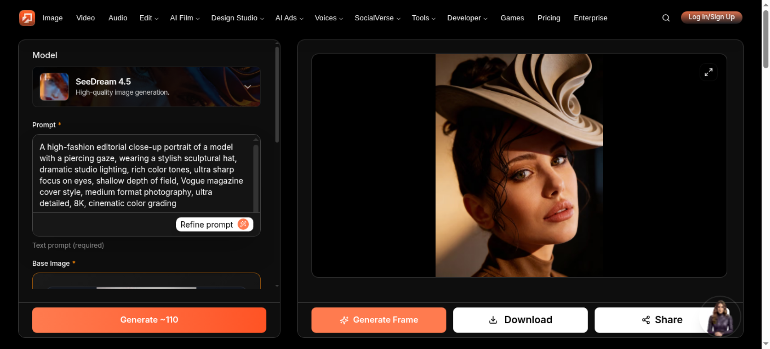Click the browser page scrollbar thumb

766,38
